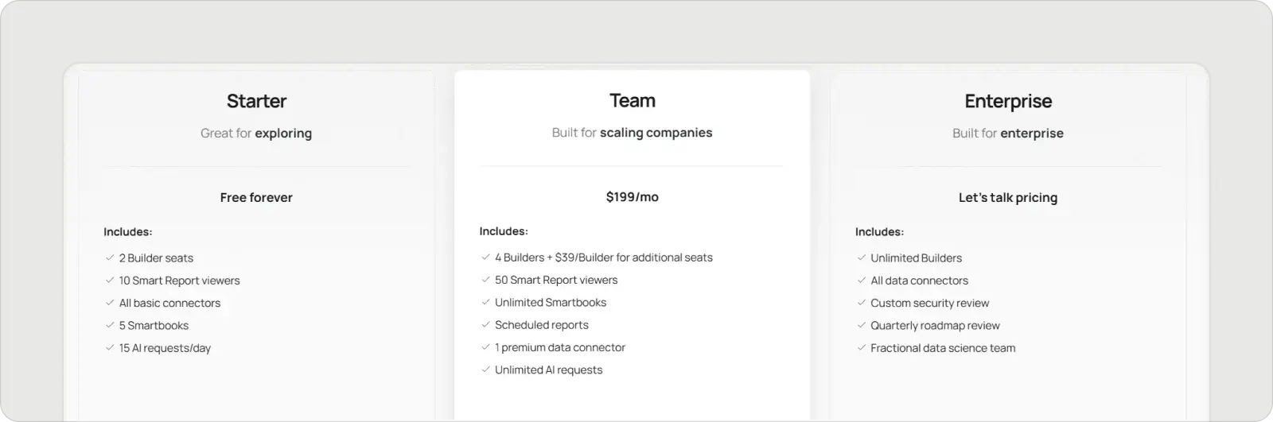The image size is (1273, 422).
Task: Click checkmark beside Unlimited Builders
Action: [x=862, y=258]
